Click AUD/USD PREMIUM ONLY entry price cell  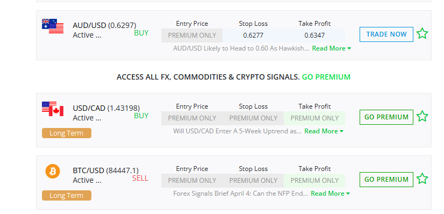192,35
